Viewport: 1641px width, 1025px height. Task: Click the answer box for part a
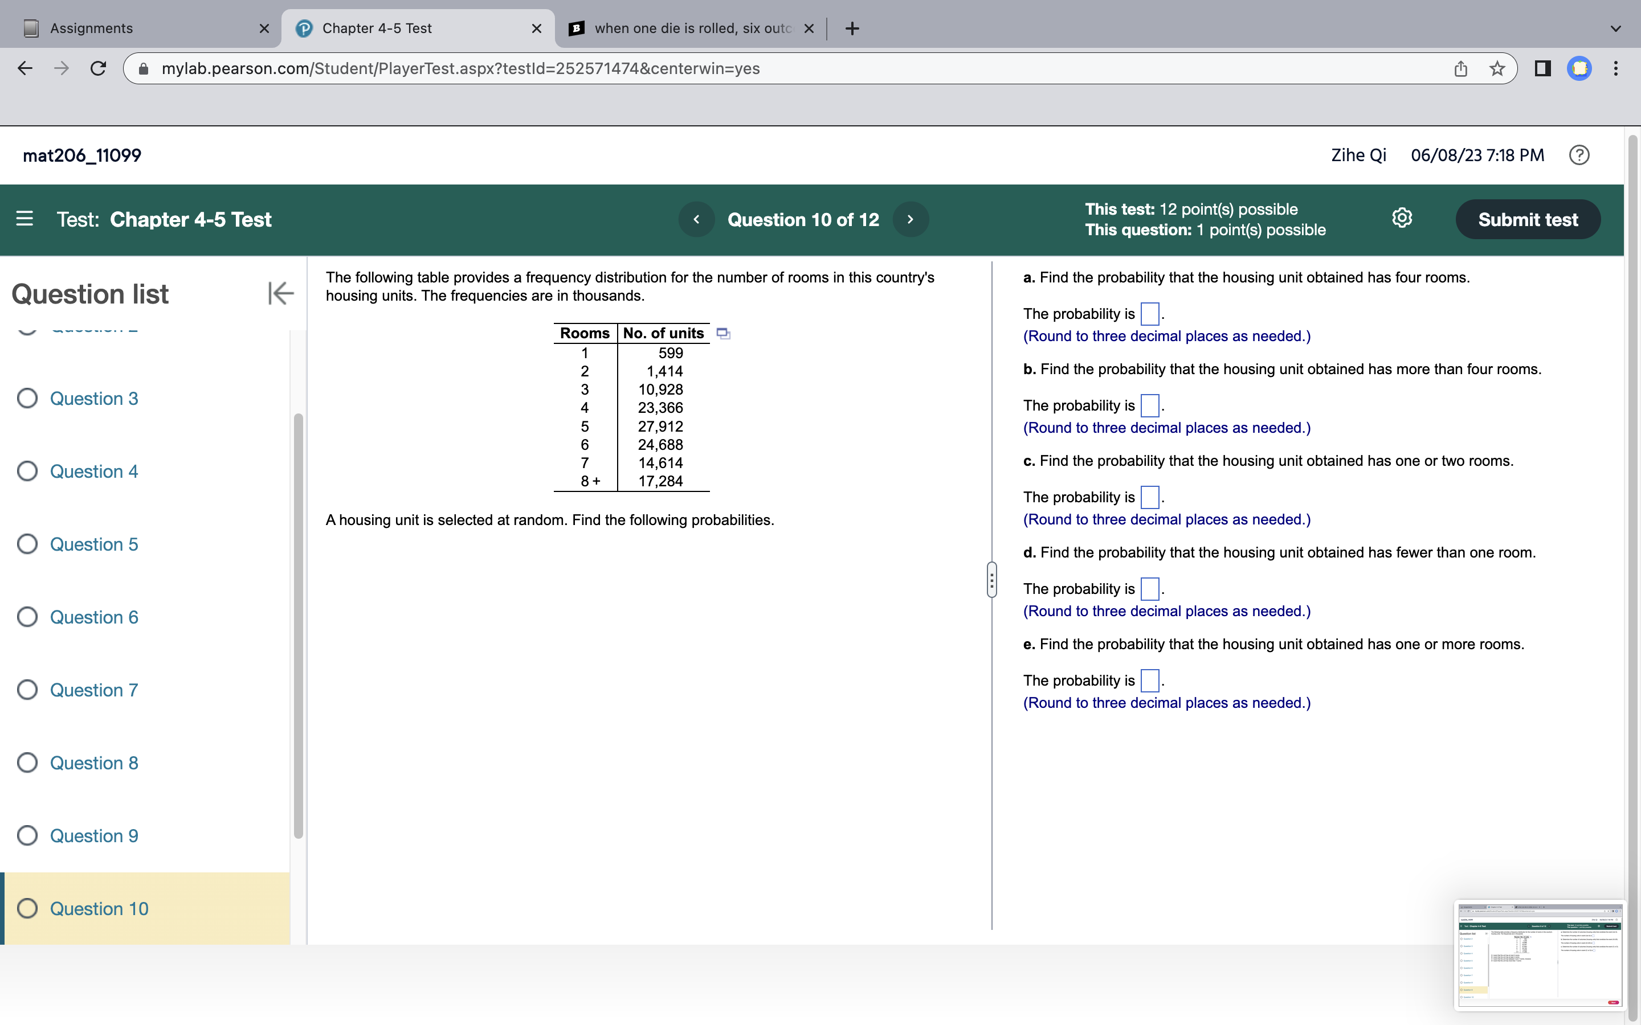pyautogui.click(x=1149, y=314)
